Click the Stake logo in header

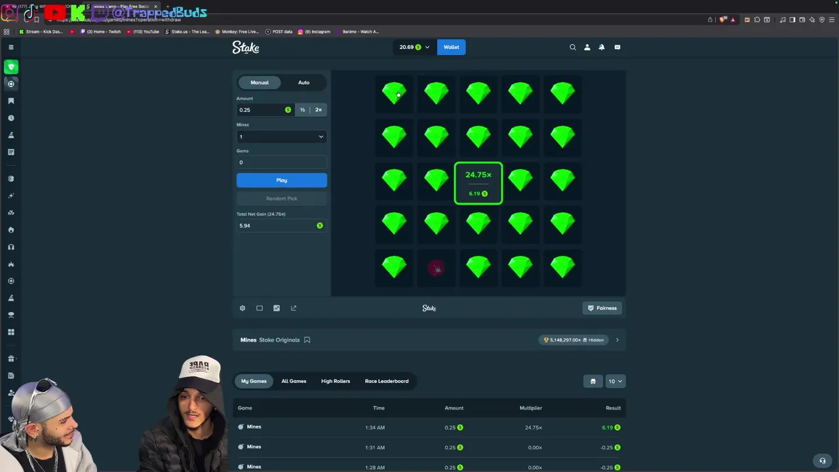pos(246,47)
